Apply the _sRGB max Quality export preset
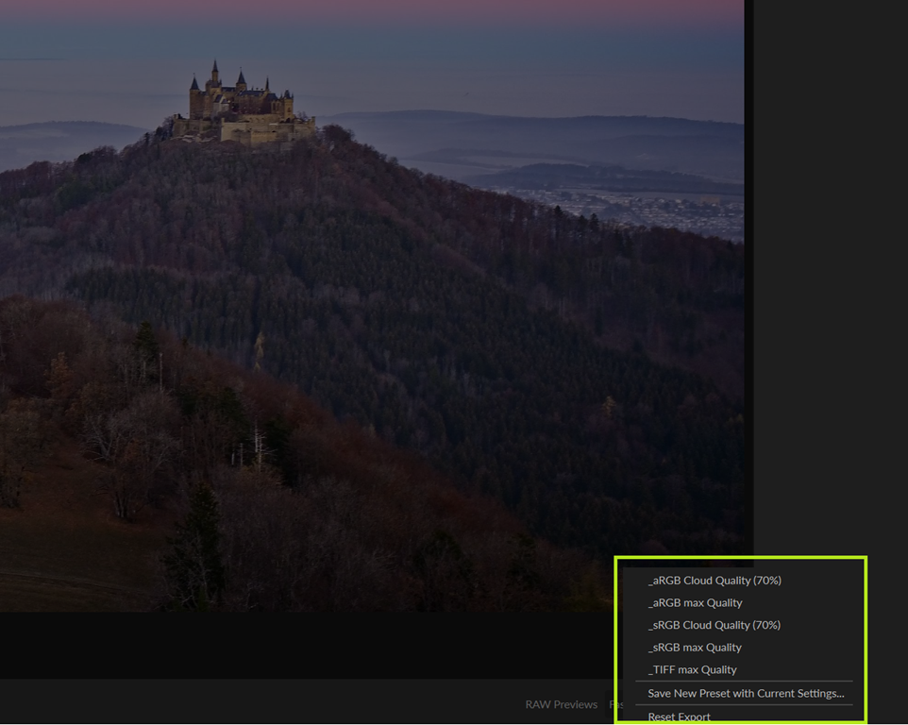Screen dimensions: 908x725 click(x=696, y=648)
